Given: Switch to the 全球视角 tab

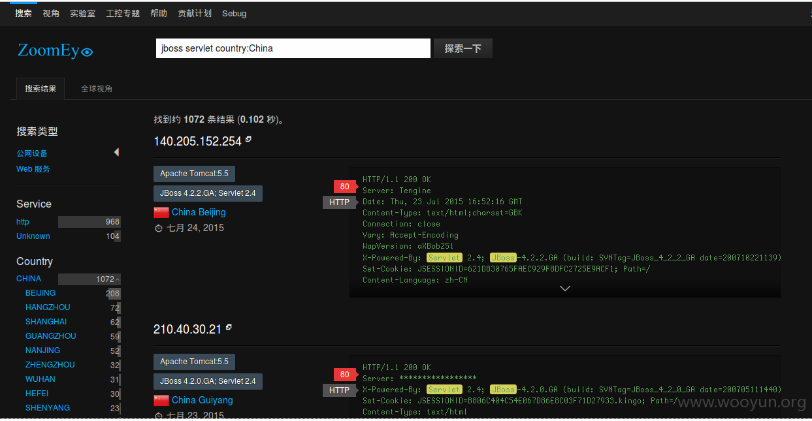Looking at the screenshot, I should (97, 89).
